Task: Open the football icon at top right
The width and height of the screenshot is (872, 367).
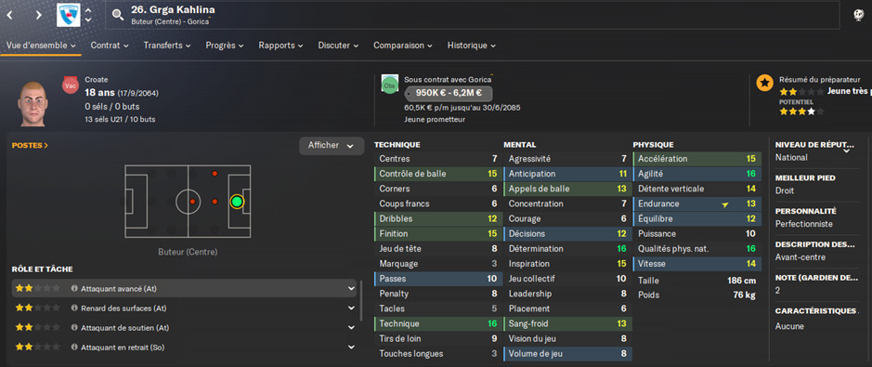Action: point(858,15)
